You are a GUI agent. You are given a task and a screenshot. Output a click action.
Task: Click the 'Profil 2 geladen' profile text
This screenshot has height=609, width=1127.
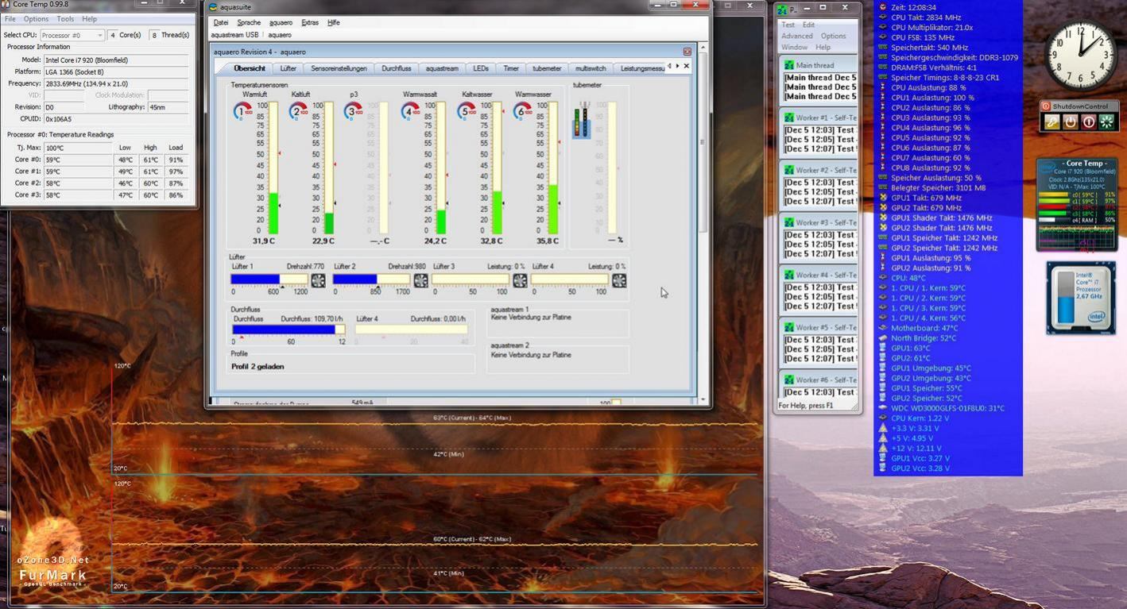coord(258,367)
